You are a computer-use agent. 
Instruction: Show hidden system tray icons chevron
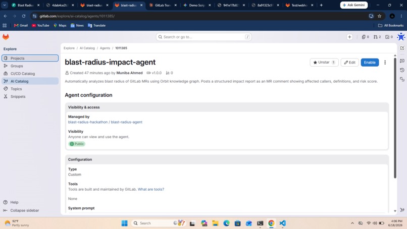pos(352,223)
